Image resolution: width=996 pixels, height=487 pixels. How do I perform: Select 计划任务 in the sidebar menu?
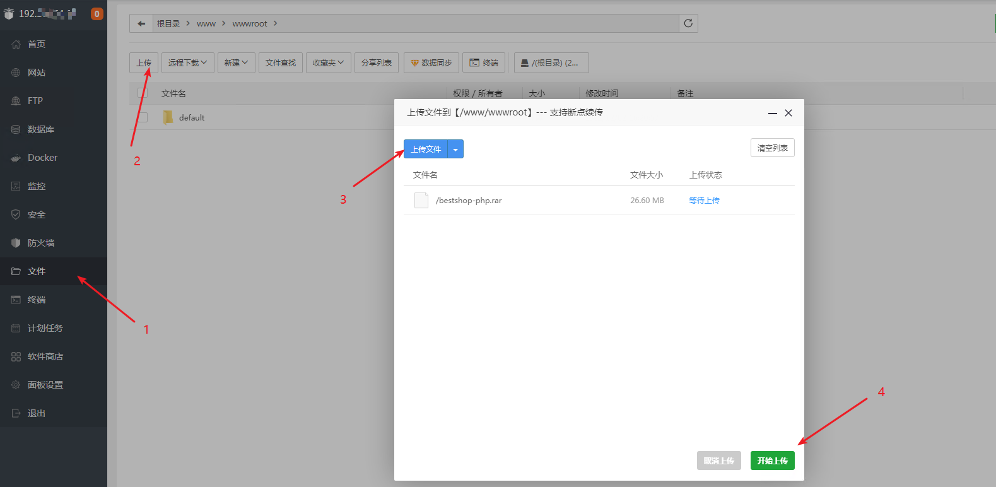tap(45, 328)
